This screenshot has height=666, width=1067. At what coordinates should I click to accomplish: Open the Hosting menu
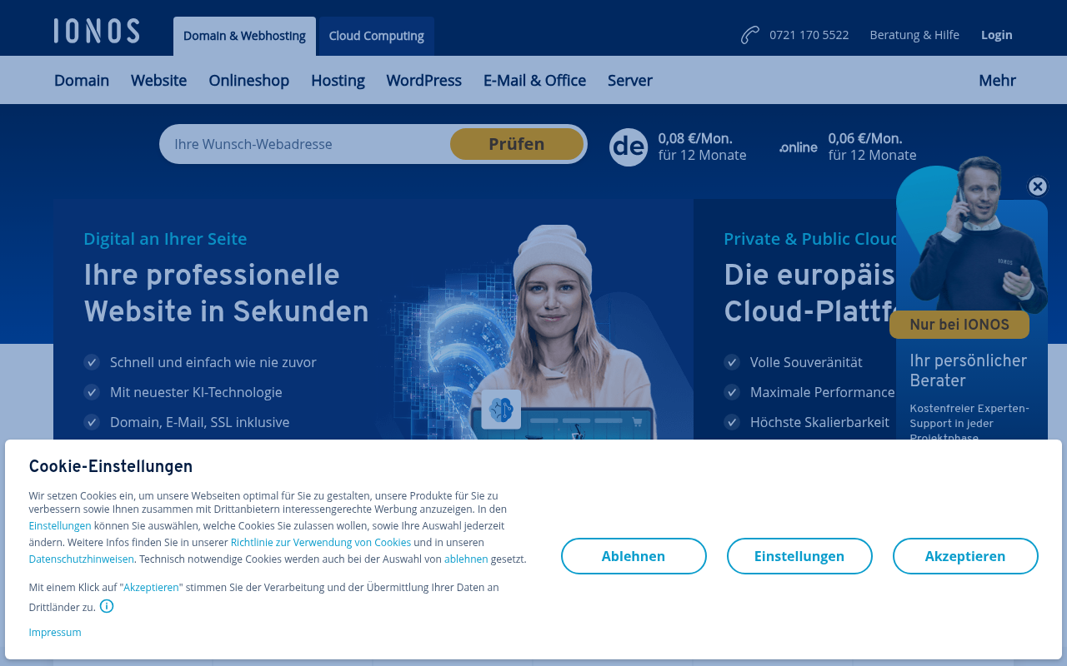[338, 80]
